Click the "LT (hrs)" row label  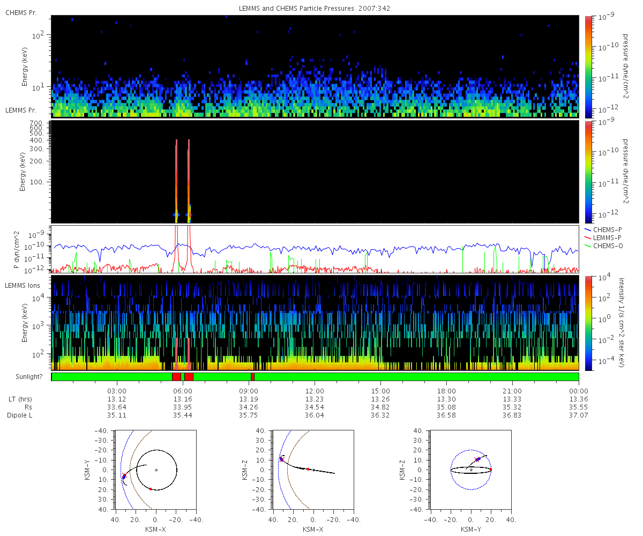(20, 399)
